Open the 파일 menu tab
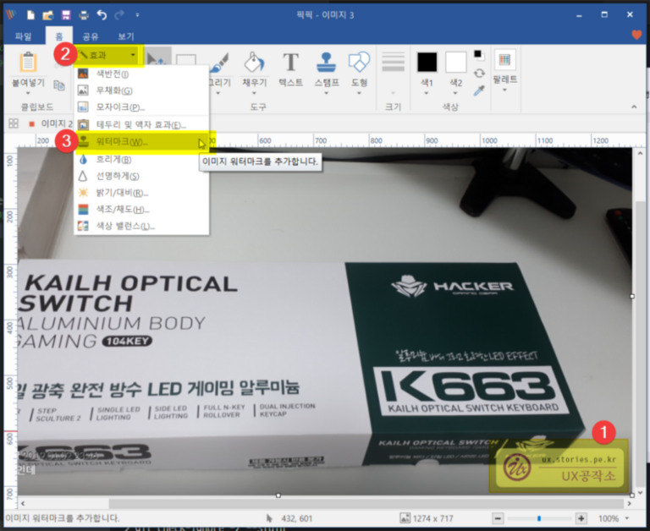The width and height of the screenshot is (650, 531). click(23, 36)
